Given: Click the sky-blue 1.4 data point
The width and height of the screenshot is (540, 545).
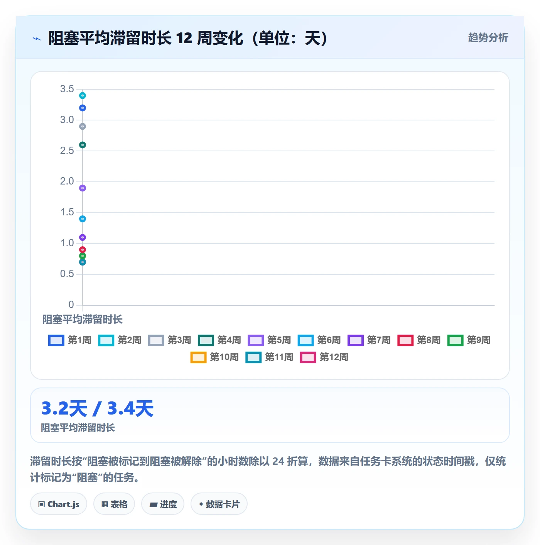Looking at the screenshot, I should pos(83,219).
